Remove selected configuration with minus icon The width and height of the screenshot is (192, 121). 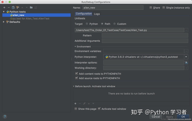click(x=9, y=7)
